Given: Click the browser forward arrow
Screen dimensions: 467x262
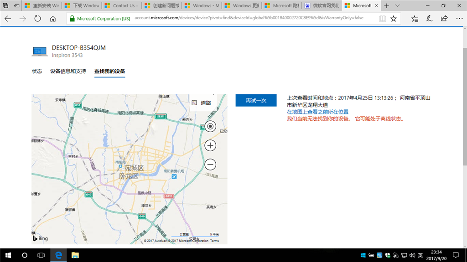Looking at the screenshot, I should point(23,19).
